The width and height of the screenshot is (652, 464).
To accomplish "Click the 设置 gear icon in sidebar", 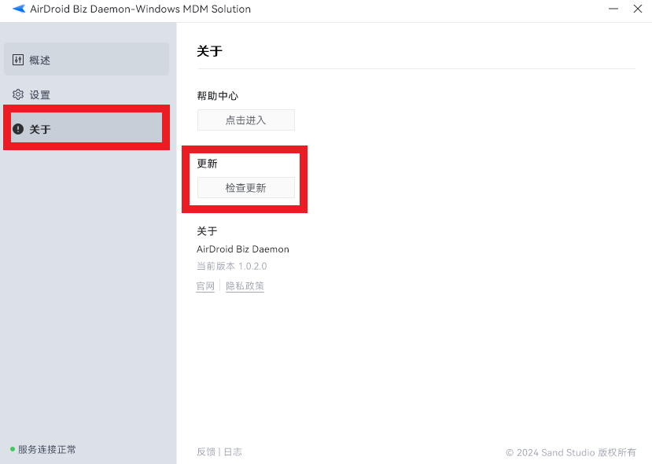I will (x=18, y=94).
